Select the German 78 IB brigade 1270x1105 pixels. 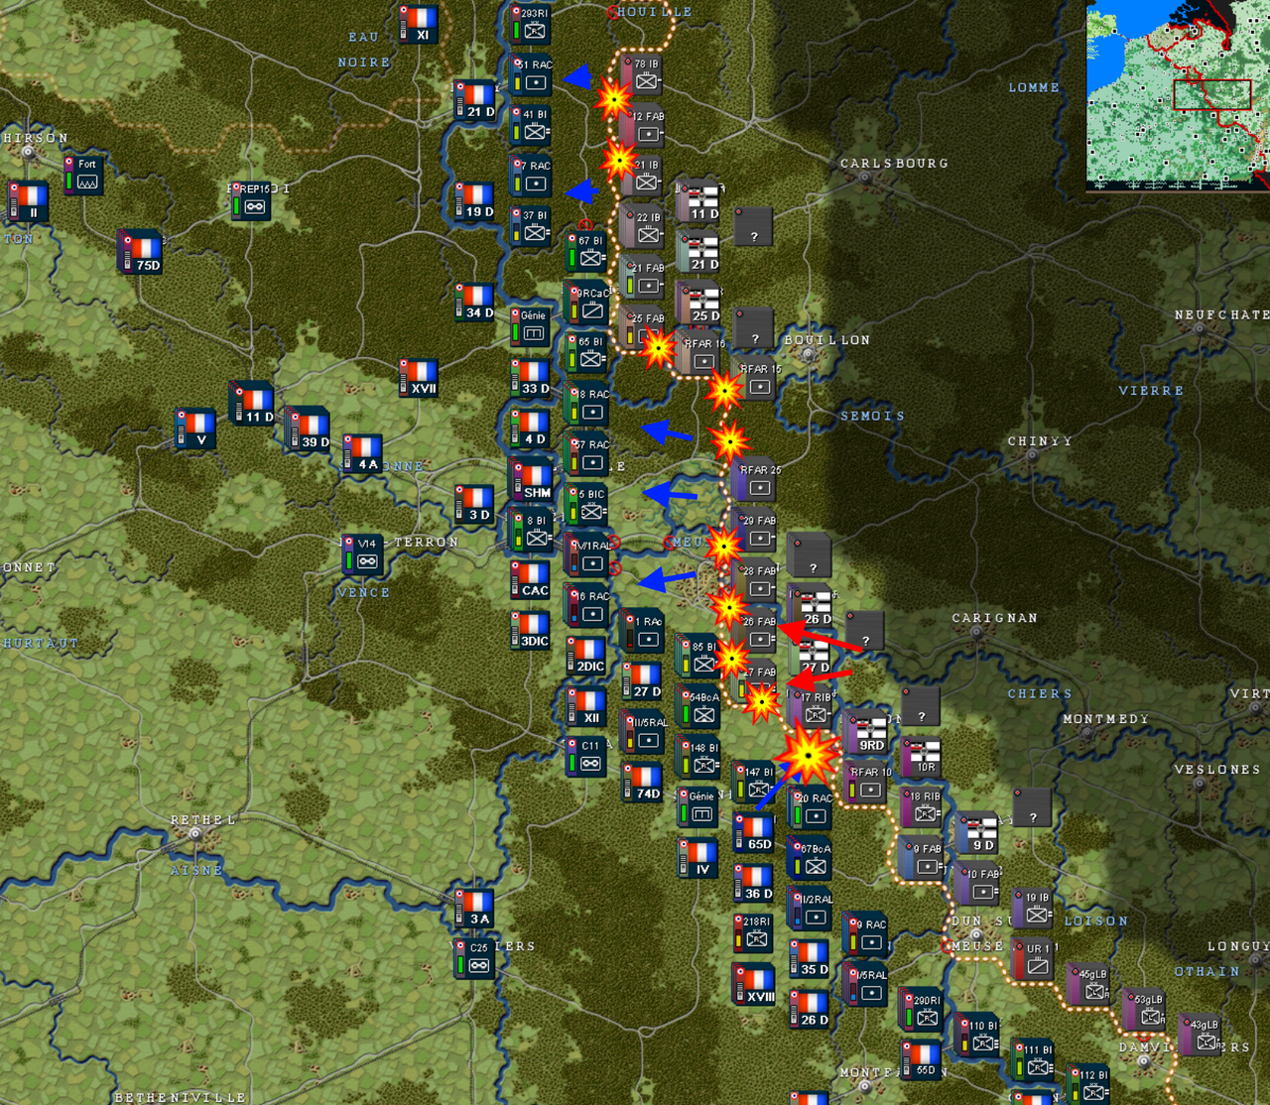click(x=643, y=74)
